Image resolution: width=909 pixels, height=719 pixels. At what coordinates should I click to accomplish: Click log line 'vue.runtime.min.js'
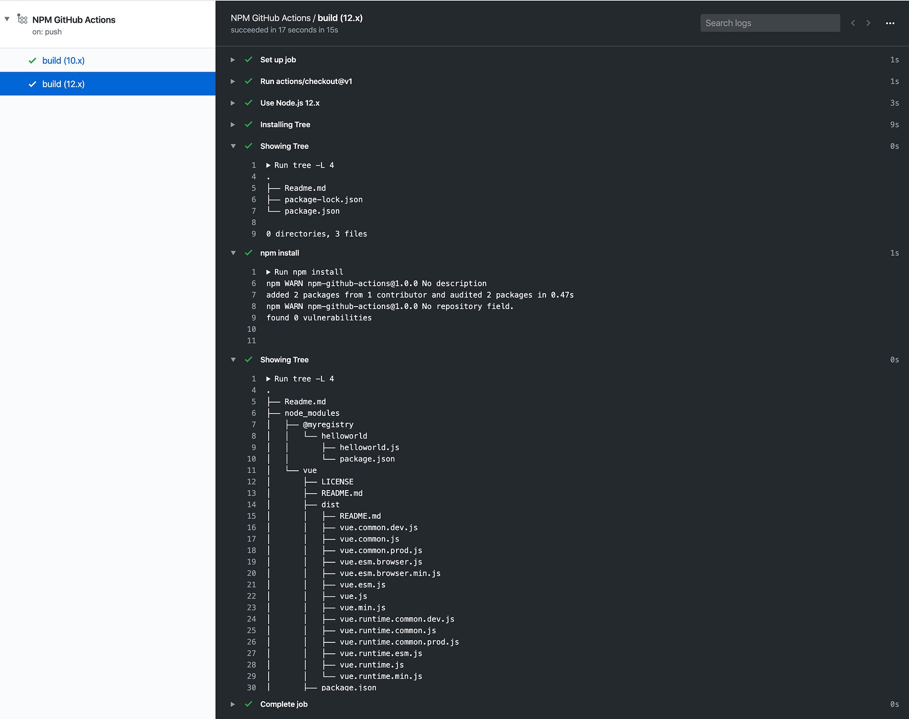(x=381, y=676)
